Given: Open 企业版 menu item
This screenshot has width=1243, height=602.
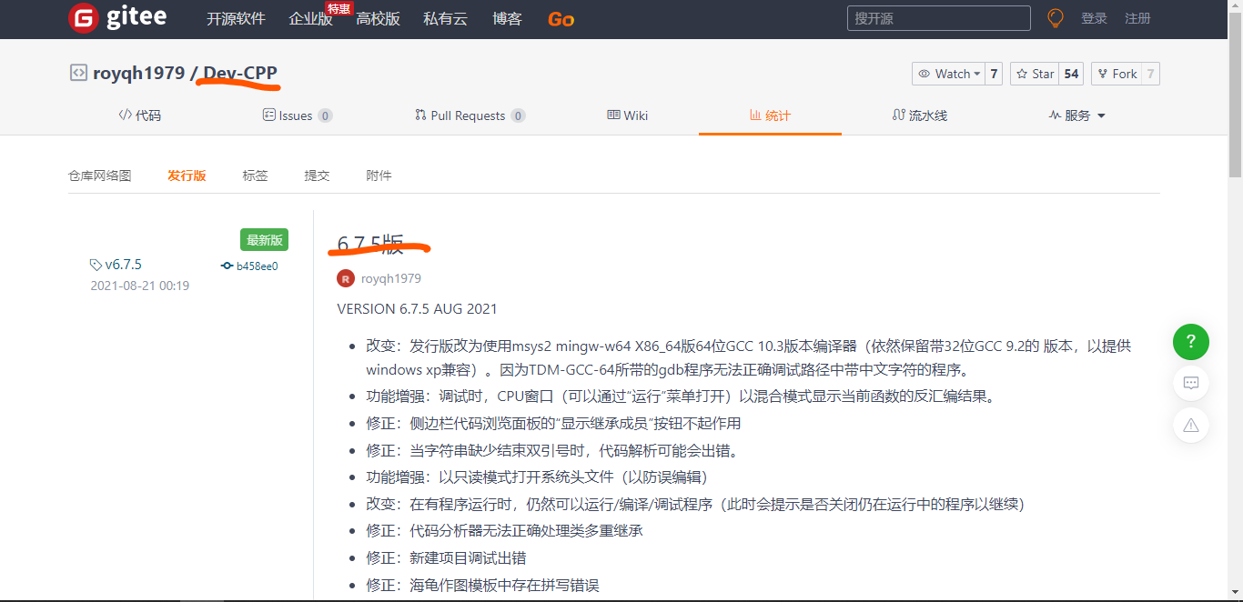Looking at the screenshot, I should (x=310, y=19).
